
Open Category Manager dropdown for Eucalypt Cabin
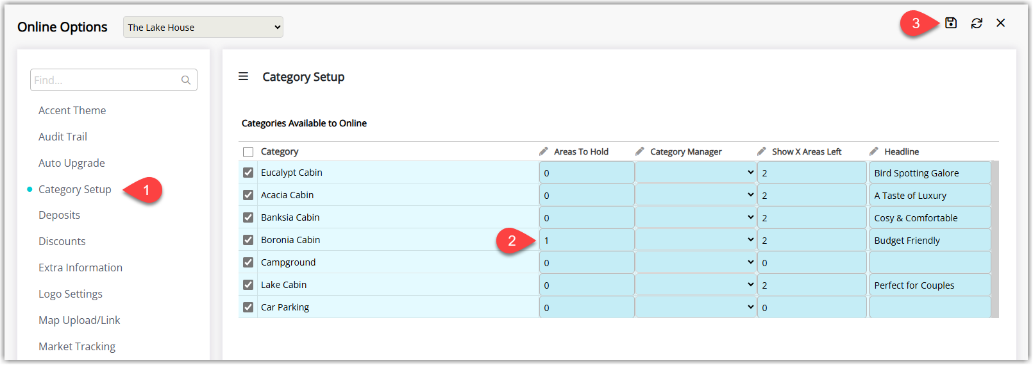696,173
